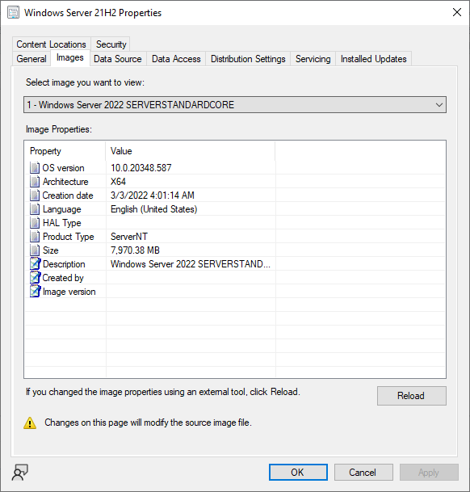Click the Language row icon
Viewport: 470px width, 492px height.
pos(35,209)
